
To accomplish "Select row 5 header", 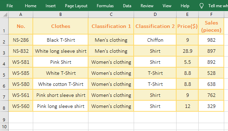I will tap(4, 73).
